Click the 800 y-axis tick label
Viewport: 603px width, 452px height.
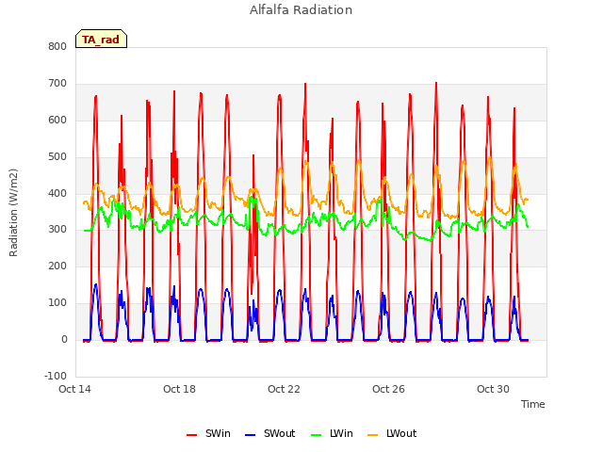pyautogui.click(x=57, y=47)
